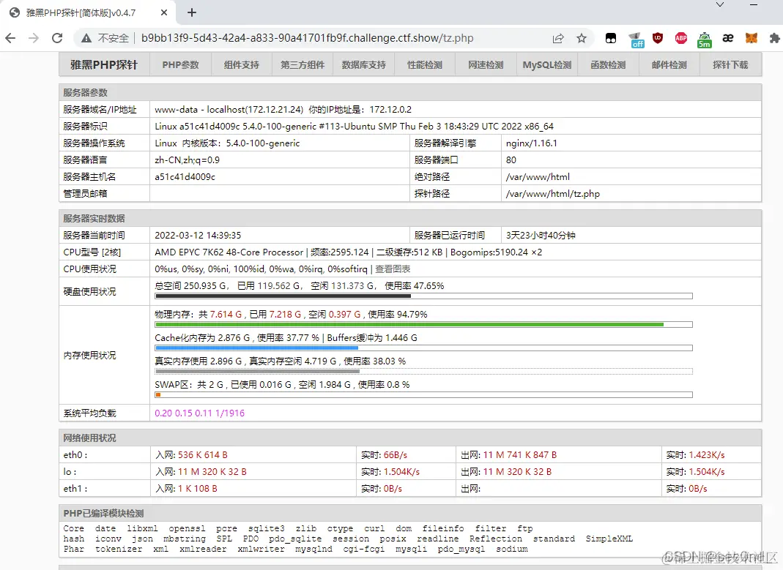The height and width of the screenshot is (570, 783).
Task: Minimize the browser window
Action: pyautogui.click(x=754, y=4)
